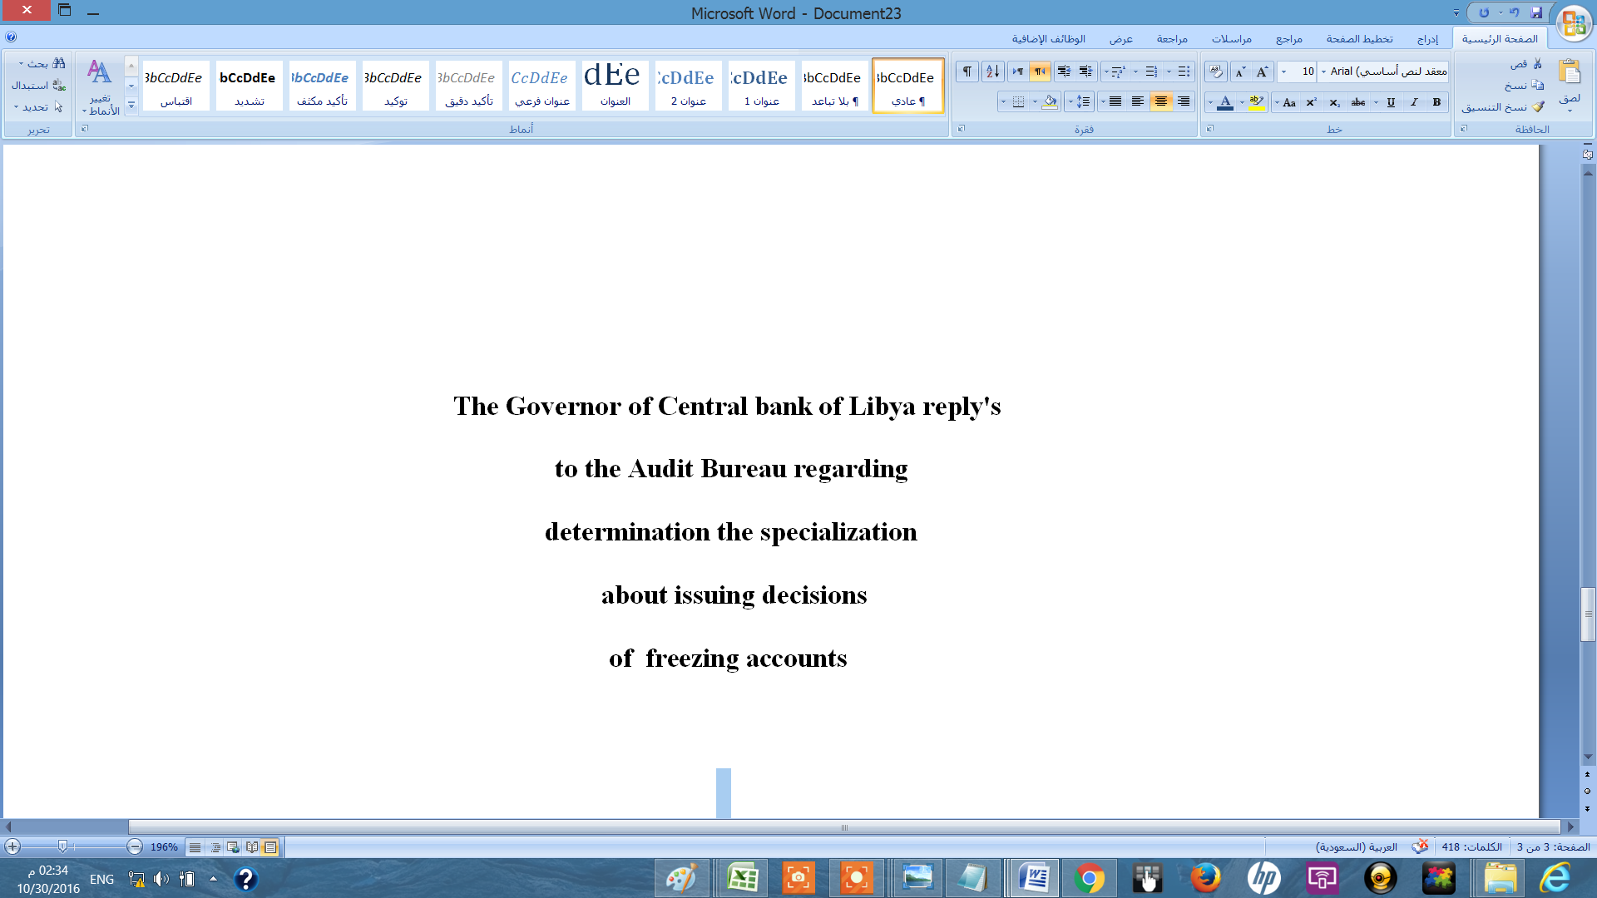The width and height of the screenshot is (1597, 898).
Task: Click the zoom slider handle
Action: pyautogui.click(x=62, y=846)
